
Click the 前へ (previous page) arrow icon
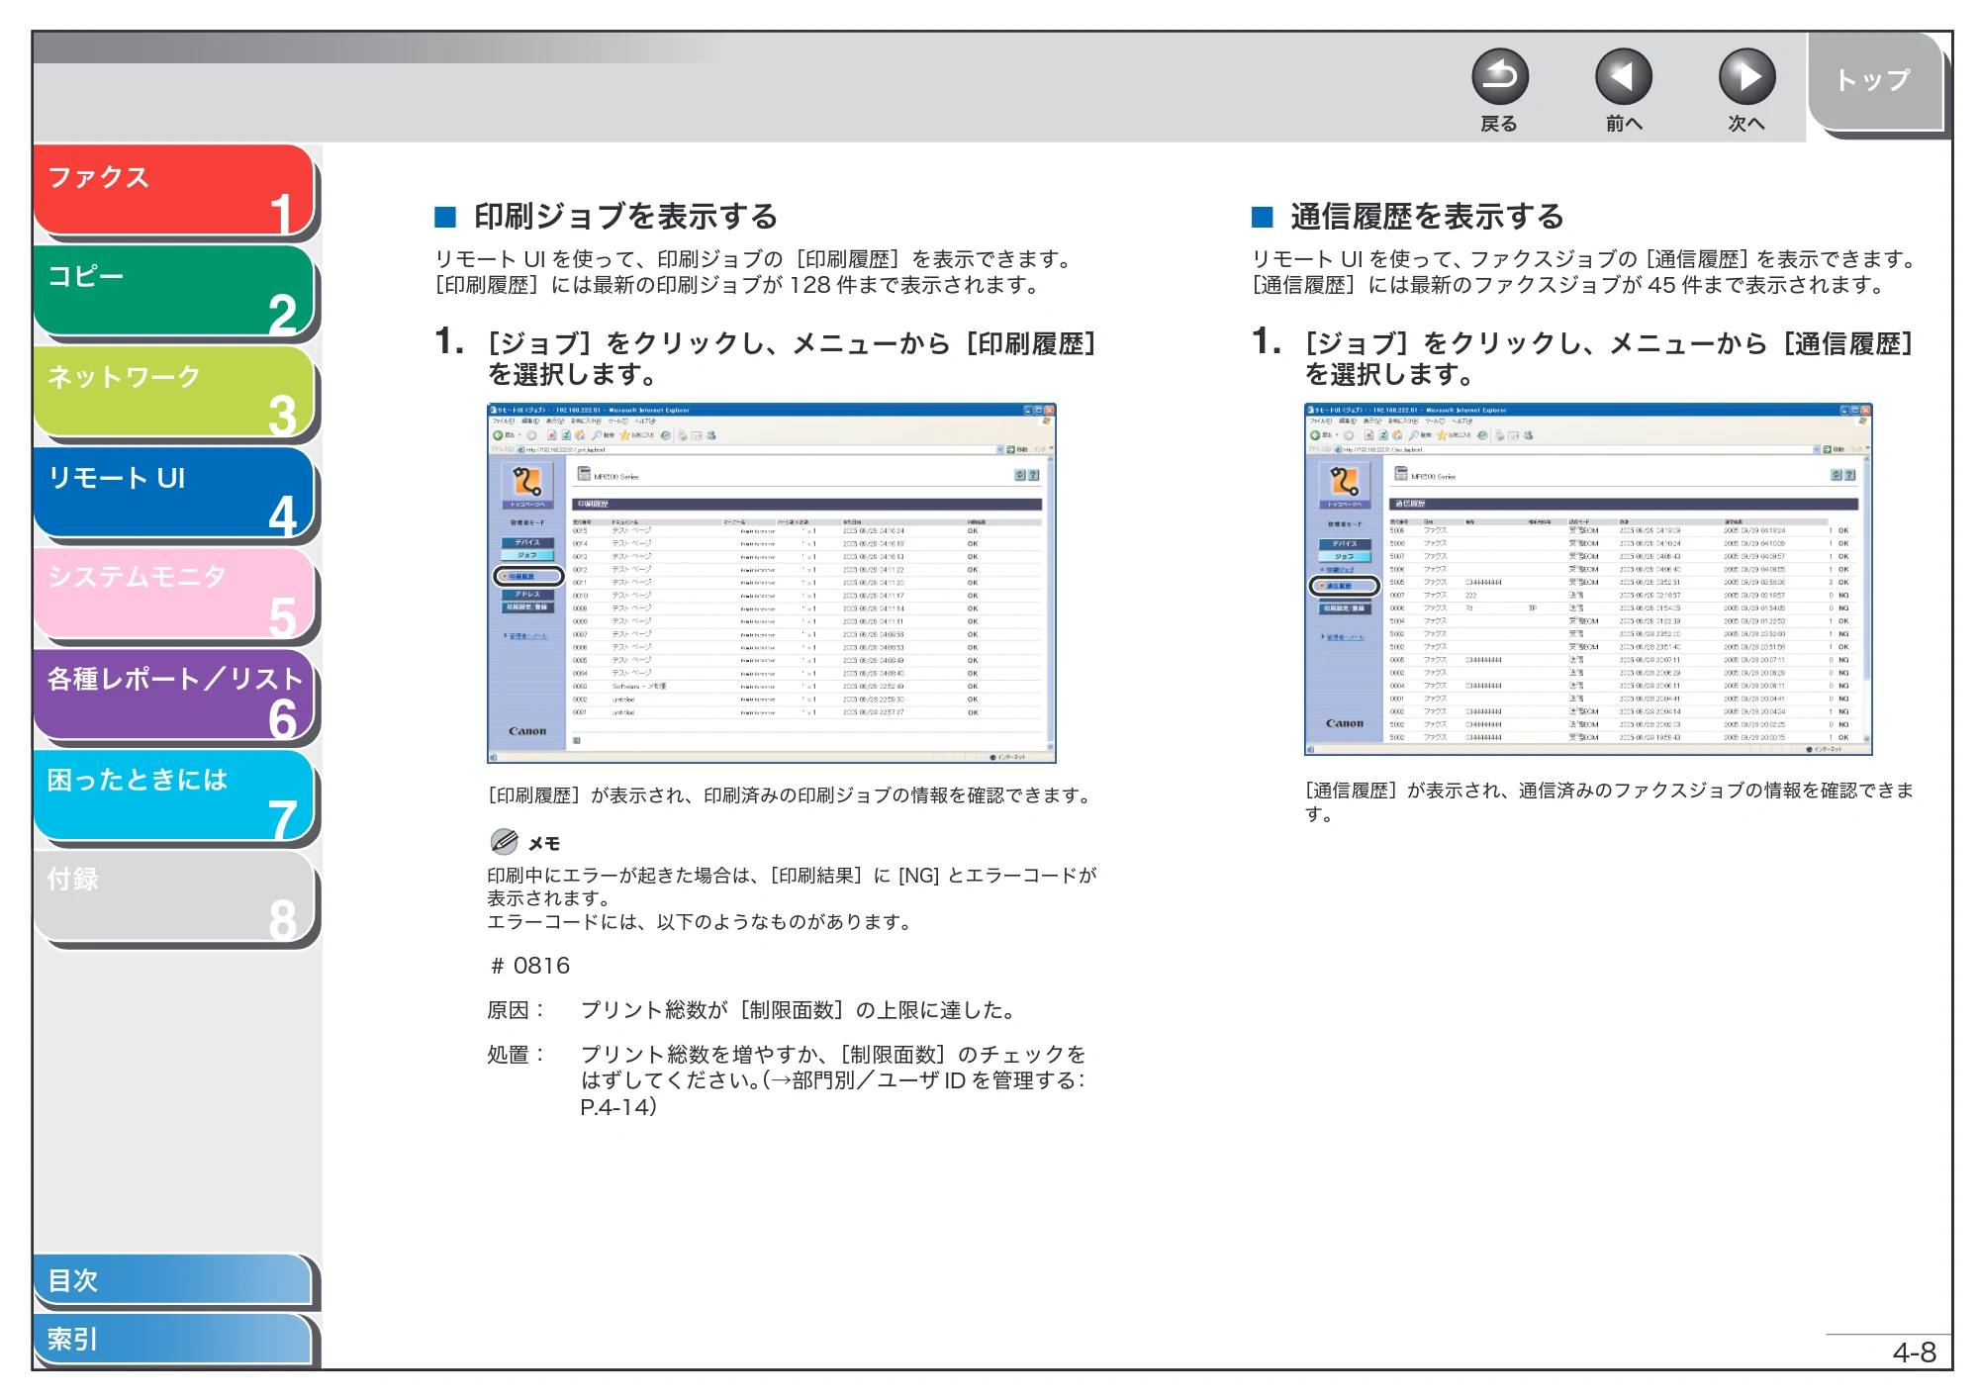click(1623, 77)
